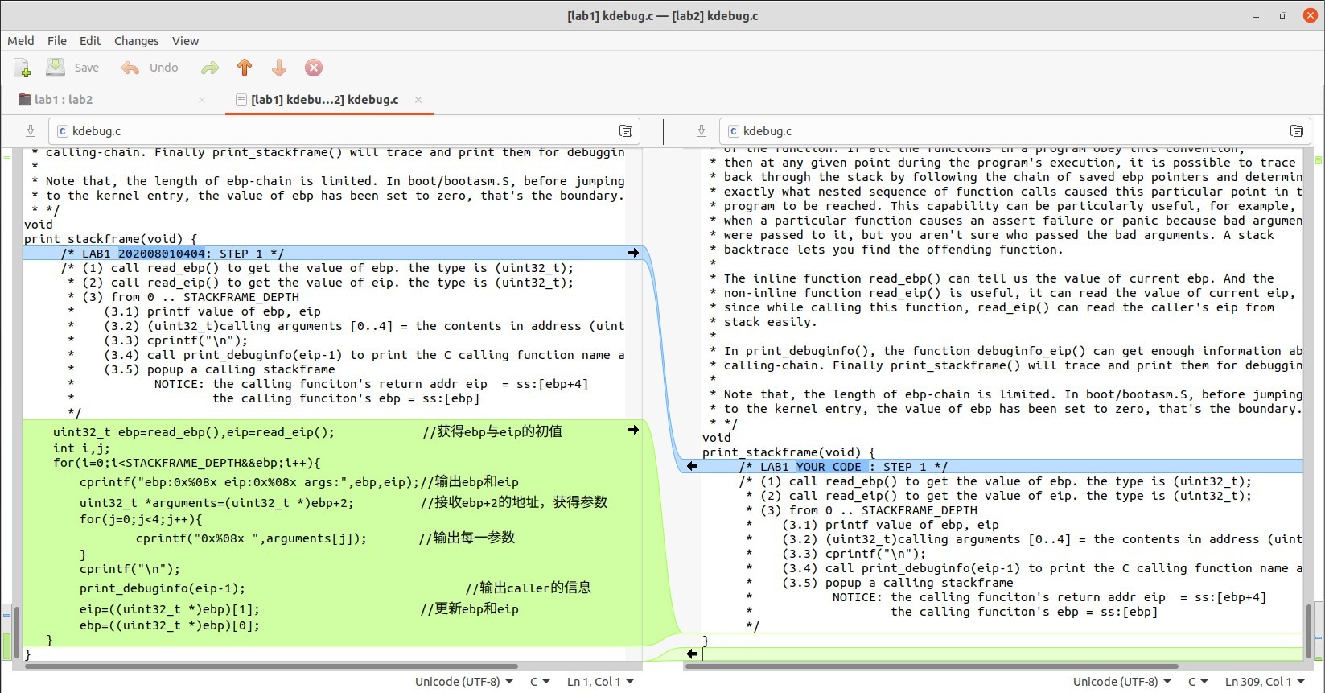
Task: Click save icon left of left kdebug.c
Action: tap(31, 131)
